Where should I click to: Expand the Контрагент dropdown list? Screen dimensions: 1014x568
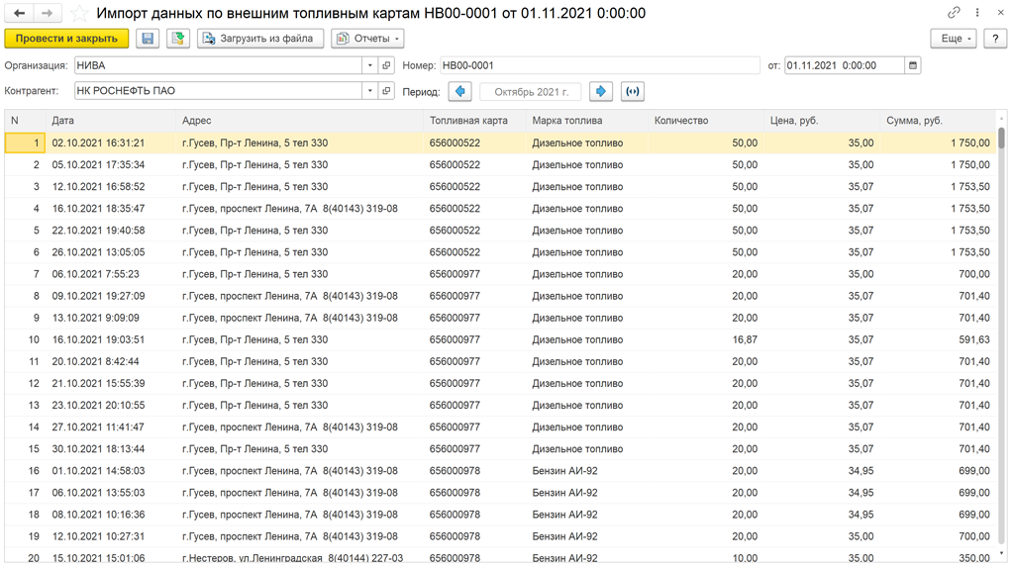click(x=370, y=91)
